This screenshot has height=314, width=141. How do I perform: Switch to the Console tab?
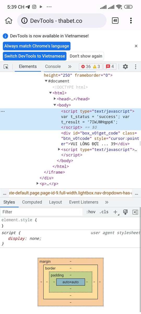coord(53,66)
